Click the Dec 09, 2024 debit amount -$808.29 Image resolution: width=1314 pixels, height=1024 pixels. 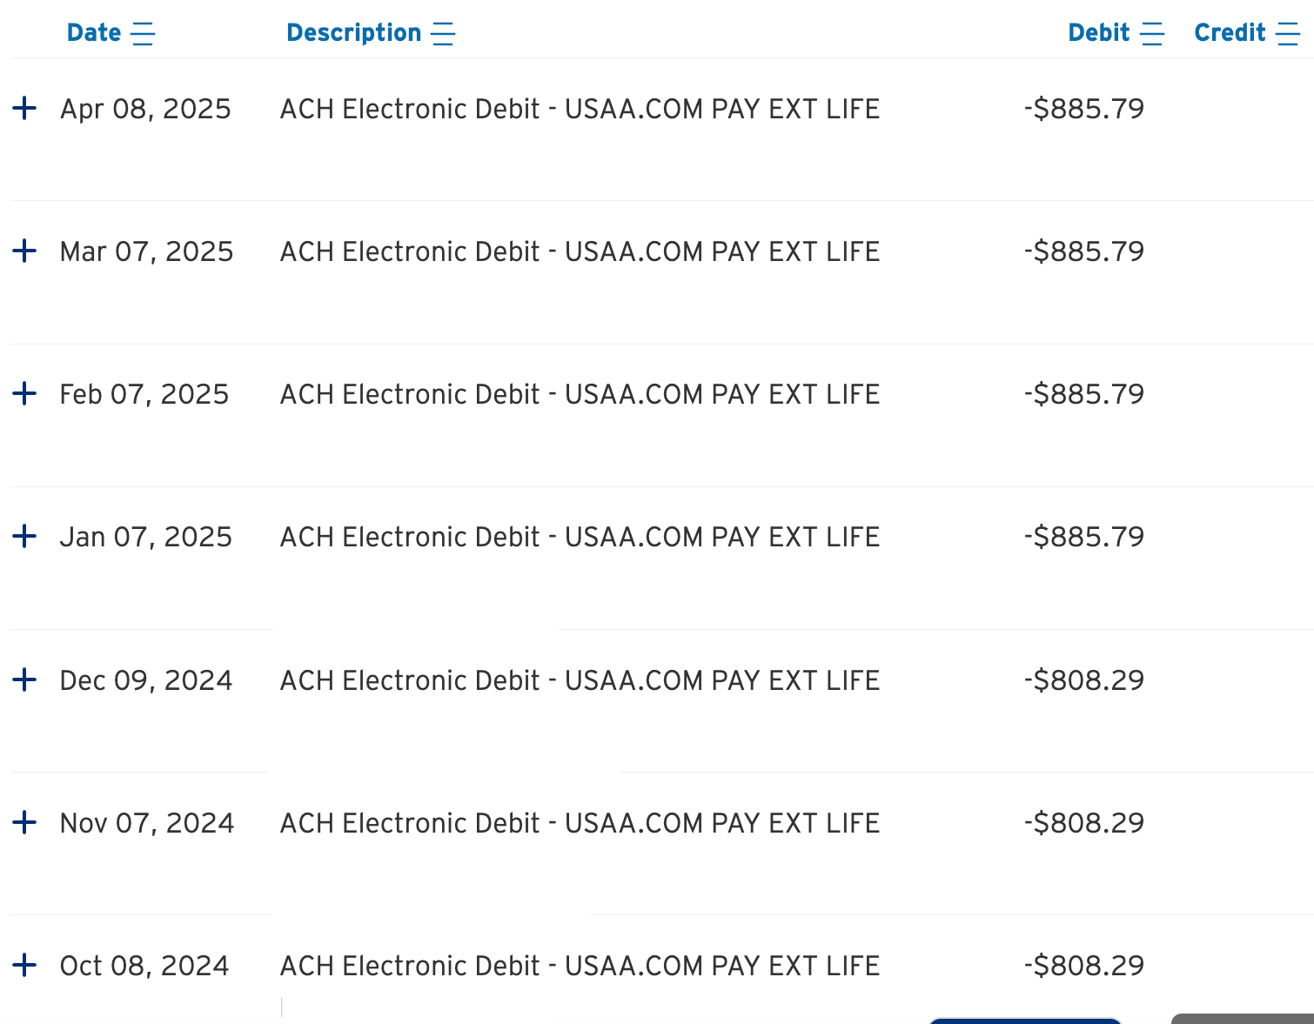point(1084,680)
